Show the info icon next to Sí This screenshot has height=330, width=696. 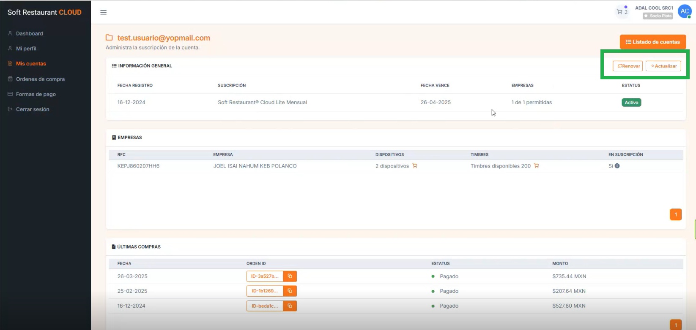click(x=617, y=166)
